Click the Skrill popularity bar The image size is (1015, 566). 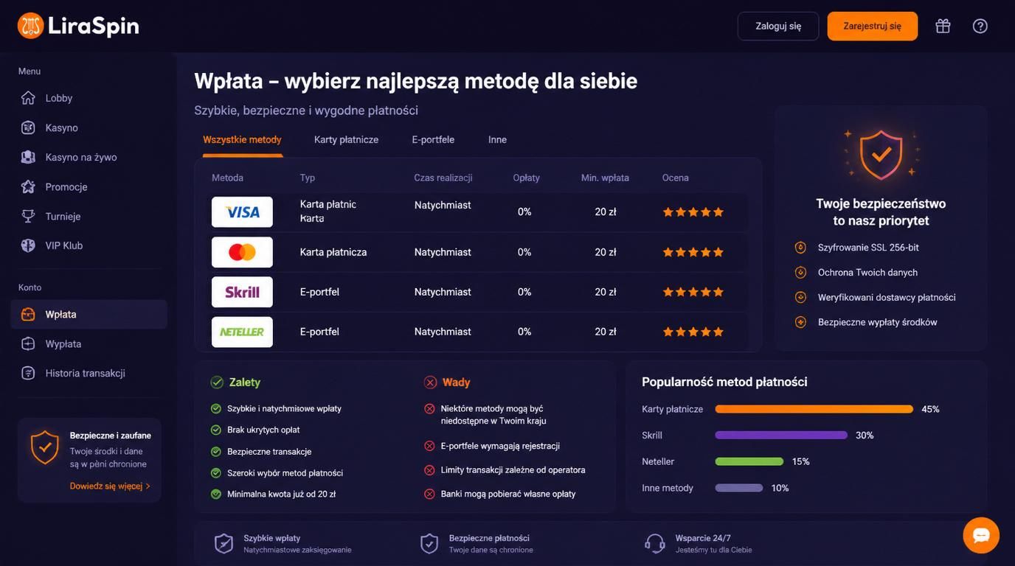(x=781, y=436)
